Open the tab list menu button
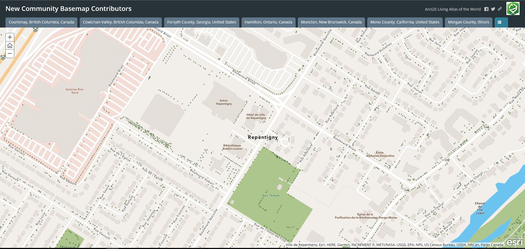This screenshot has width=525, height=249. click(x=501, y=22)
